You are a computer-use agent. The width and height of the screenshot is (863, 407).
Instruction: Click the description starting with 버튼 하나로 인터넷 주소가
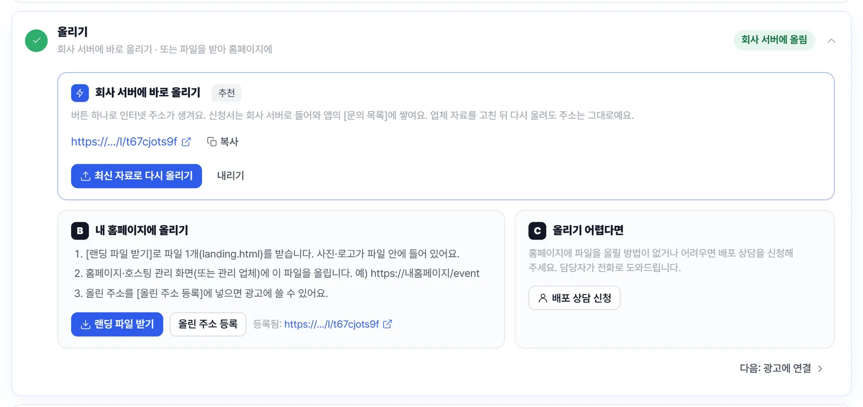352,115
